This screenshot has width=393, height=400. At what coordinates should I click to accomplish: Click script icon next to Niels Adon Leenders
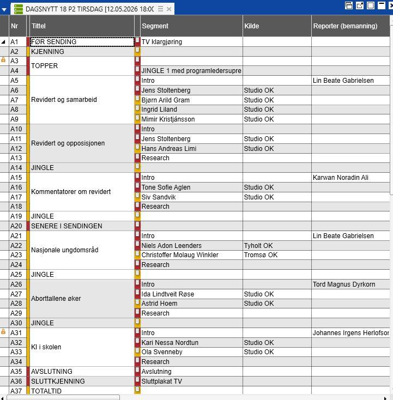pos(137,244)
